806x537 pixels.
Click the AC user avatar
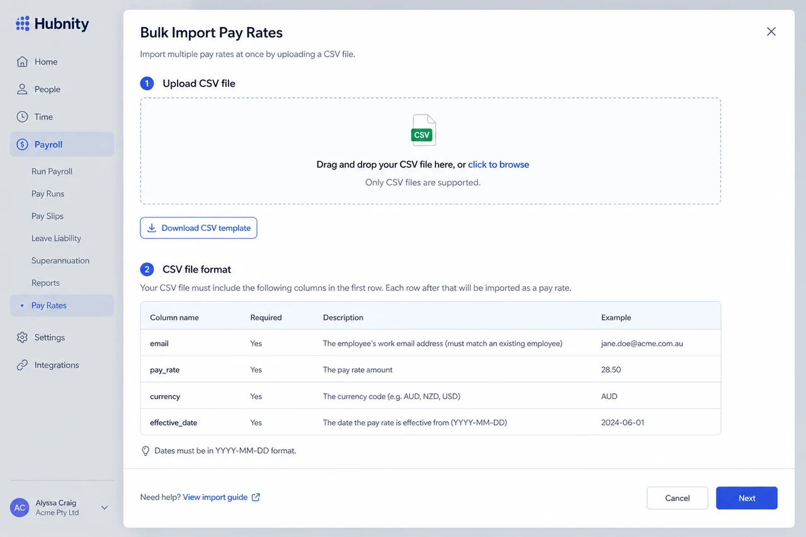[20, 507]
